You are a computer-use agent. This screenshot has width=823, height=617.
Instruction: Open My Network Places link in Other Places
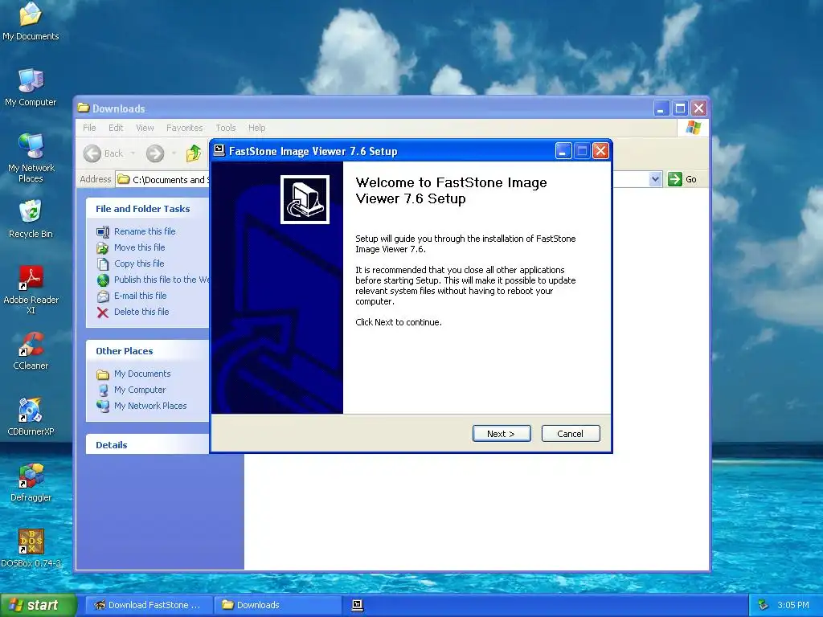(x=150, y=406)
